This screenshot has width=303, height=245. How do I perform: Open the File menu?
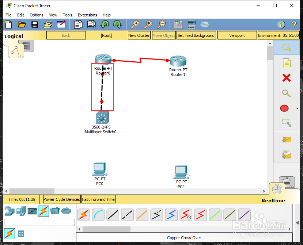point(8,15)
